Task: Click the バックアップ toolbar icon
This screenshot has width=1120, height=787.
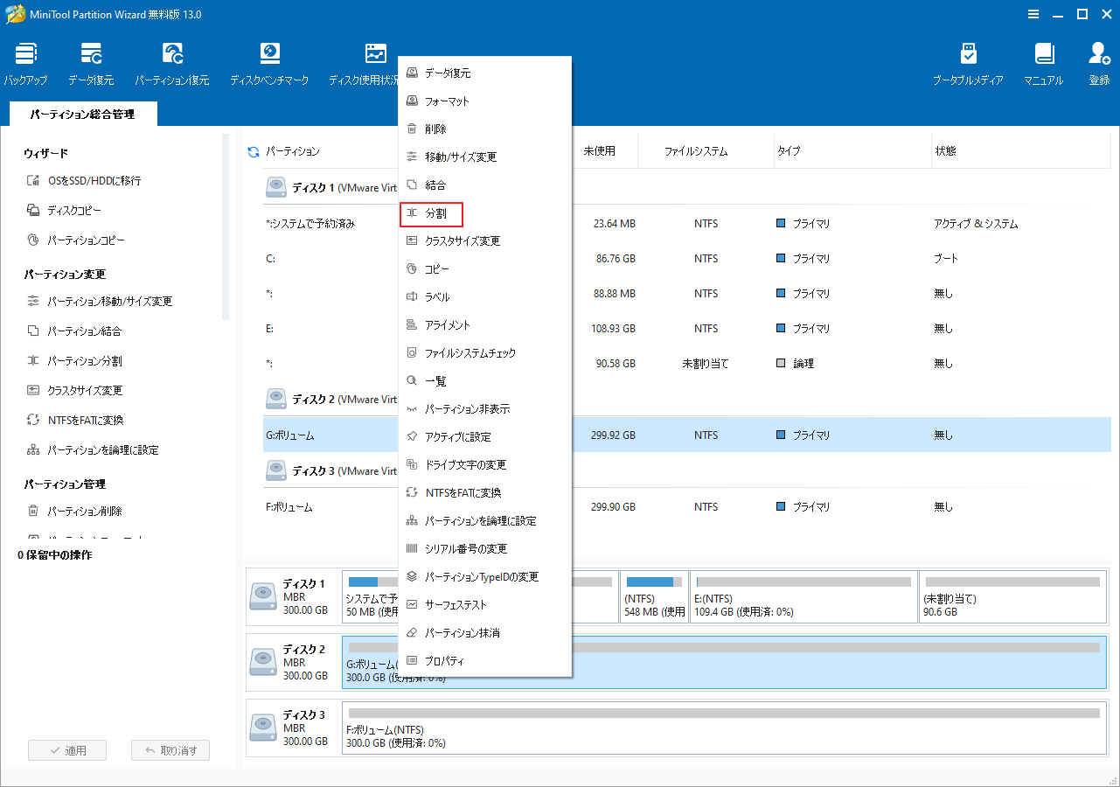Action: pos(25,61)
